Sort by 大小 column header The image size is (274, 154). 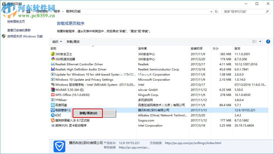pyautogui.click(x=215, y=48)
